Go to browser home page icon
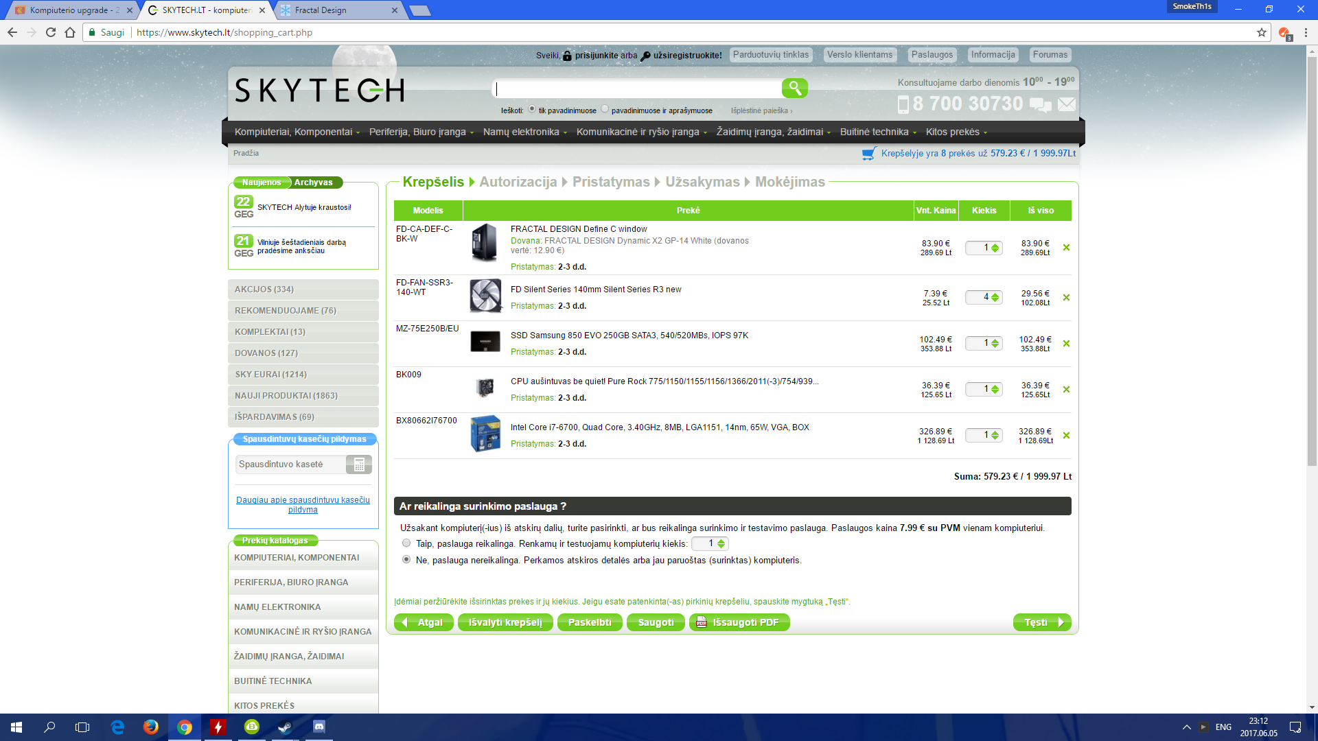The height and width of the screenshot is (741, 1318). [70, 32]
